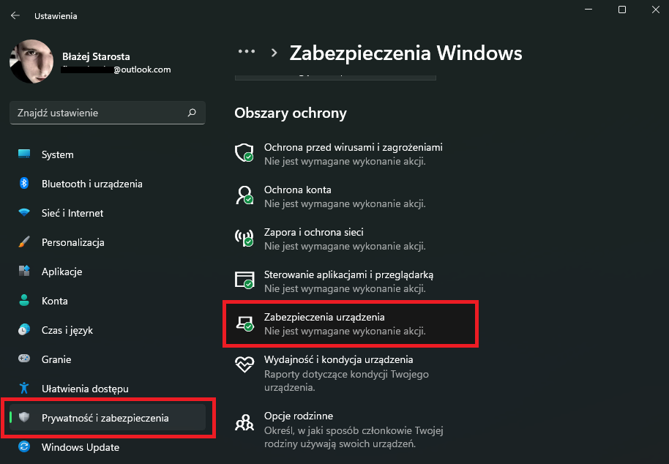
Task: Click the Opcje rodzinne family icon
Action: 244,422
